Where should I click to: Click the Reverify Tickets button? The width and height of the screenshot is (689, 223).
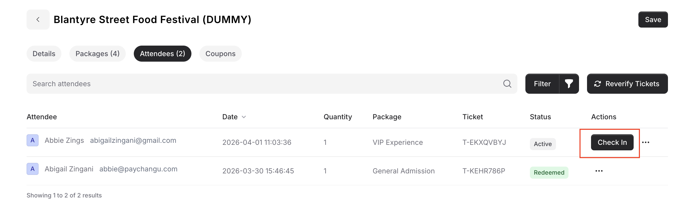coord(627,84)
